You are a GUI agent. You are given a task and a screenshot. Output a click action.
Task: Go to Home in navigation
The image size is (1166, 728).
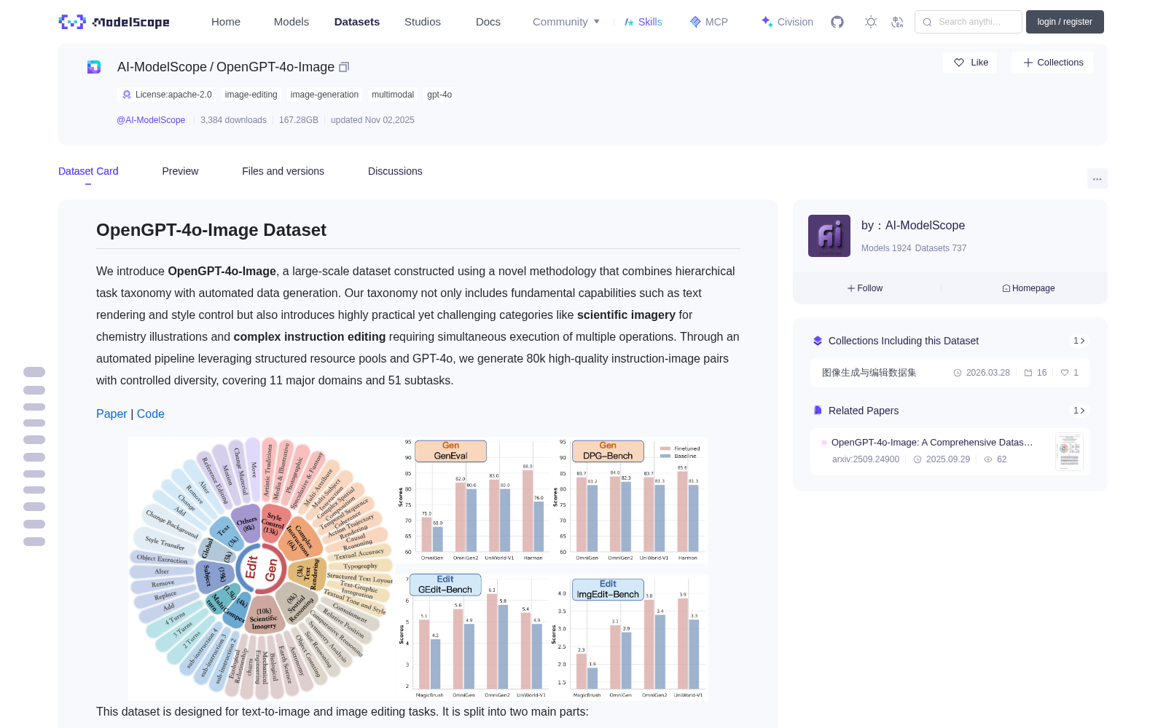pyautogui.click(x=226, y=22)
